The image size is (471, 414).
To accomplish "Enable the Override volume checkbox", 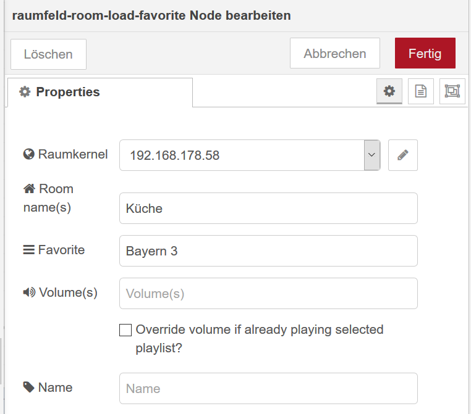I will 125,330.
